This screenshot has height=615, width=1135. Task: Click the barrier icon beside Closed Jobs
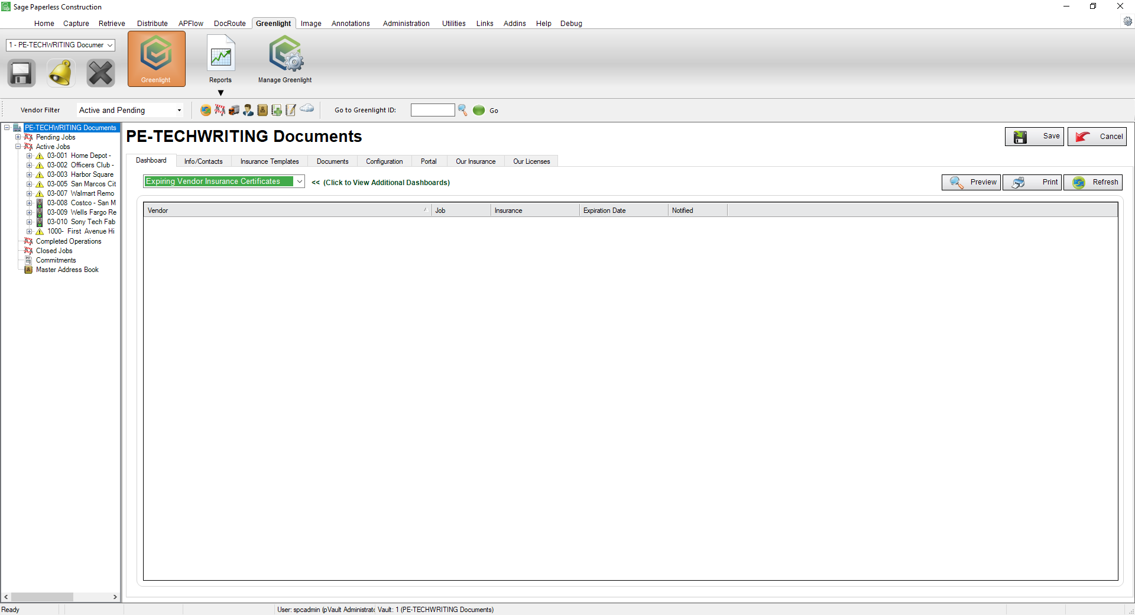28,251
